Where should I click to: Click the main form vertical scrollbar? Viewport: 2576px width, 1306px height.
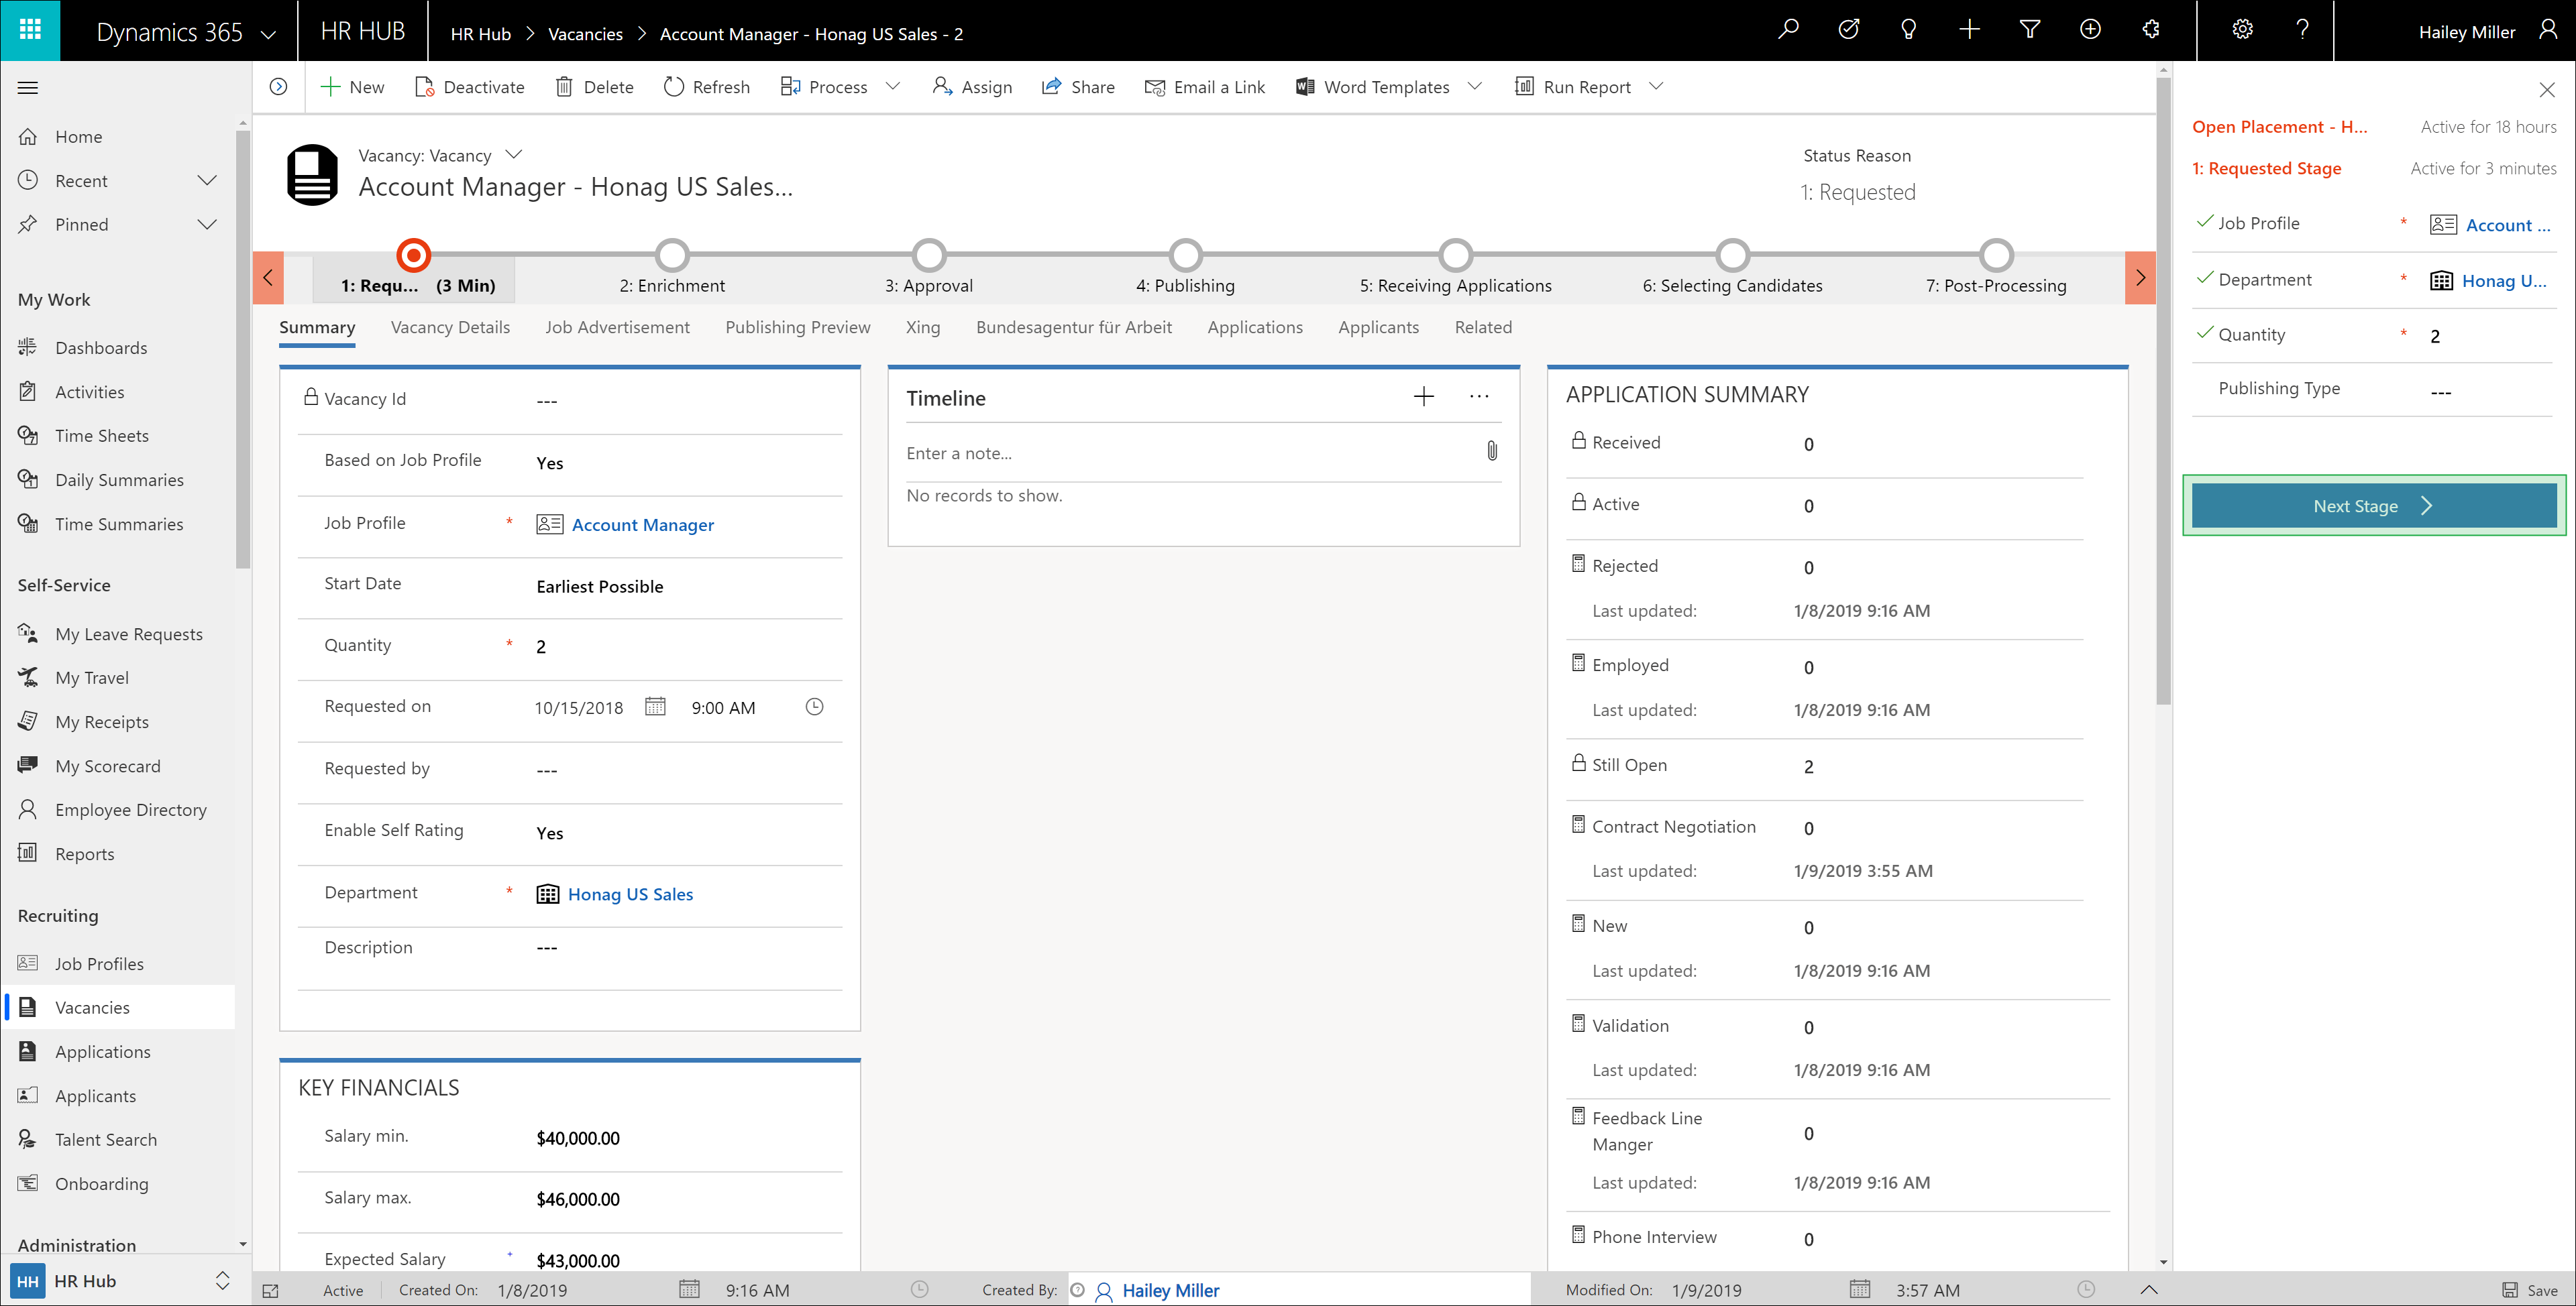click(x=2163, y=390)
